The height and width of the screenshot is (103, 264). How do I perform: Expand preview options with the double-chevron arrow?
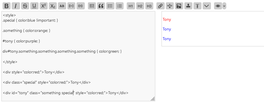(224, 6)
